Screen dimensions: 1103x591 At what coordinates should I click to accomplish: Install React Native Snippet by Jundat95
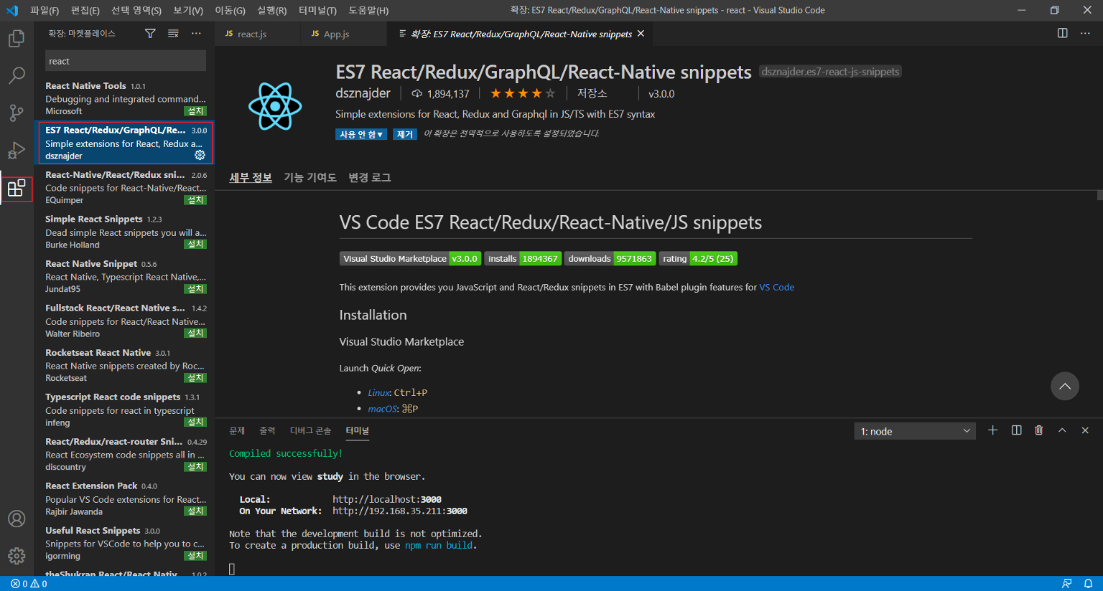[195, 289]
